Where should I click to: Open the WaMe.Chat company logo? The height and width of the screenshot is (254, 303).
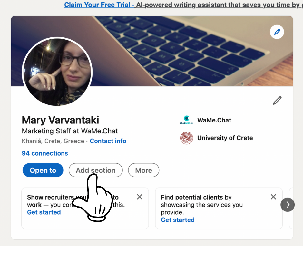coord(186,120)
